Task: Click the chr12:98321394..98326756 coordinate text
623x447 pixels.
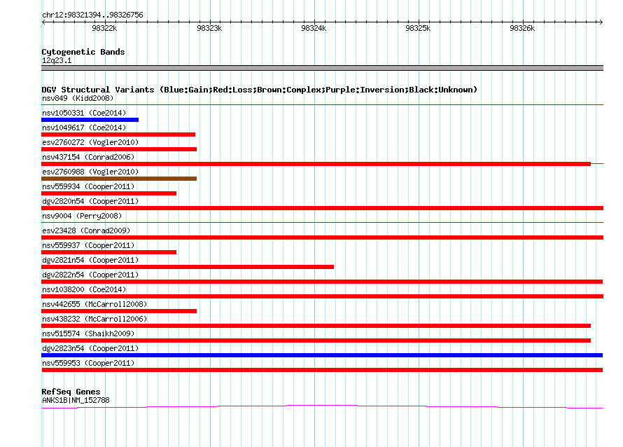Action: [92, 15]
